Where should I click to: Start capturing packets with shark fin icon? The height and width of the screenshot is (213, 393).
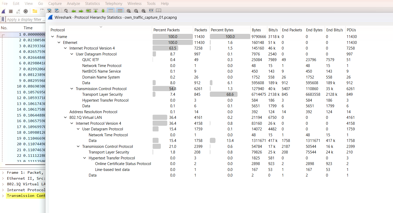4,11
